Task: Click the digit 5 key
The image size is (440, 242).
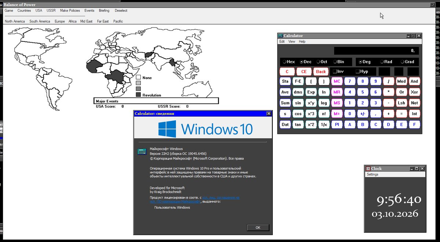Action: coord(363,92)
